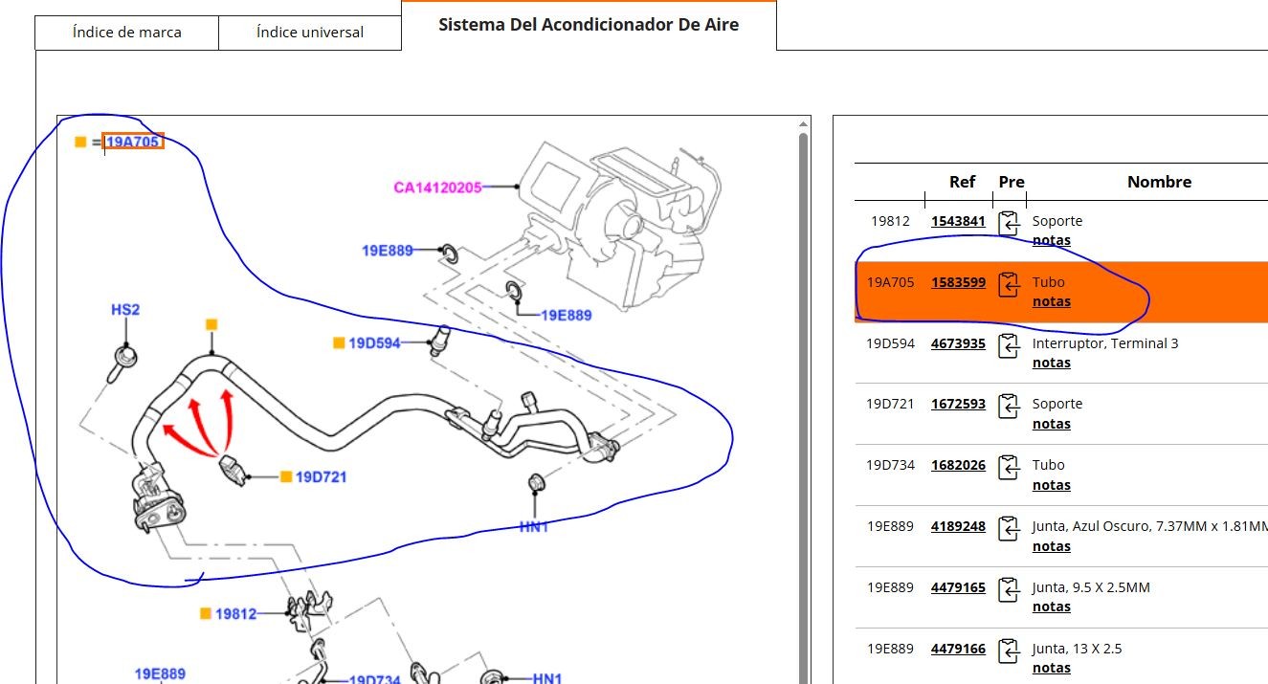Open the Índice universal tab

[x=310, y=33]
